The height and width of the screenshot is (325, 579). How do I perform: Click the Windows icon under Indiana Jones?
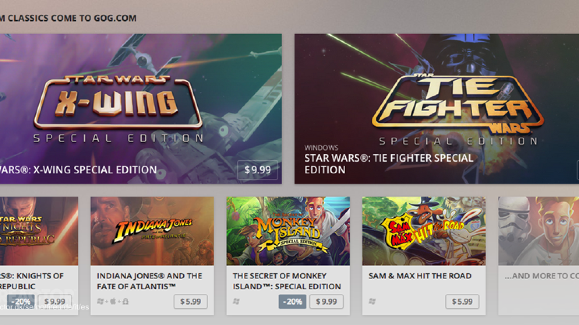[x=100, y=301]
